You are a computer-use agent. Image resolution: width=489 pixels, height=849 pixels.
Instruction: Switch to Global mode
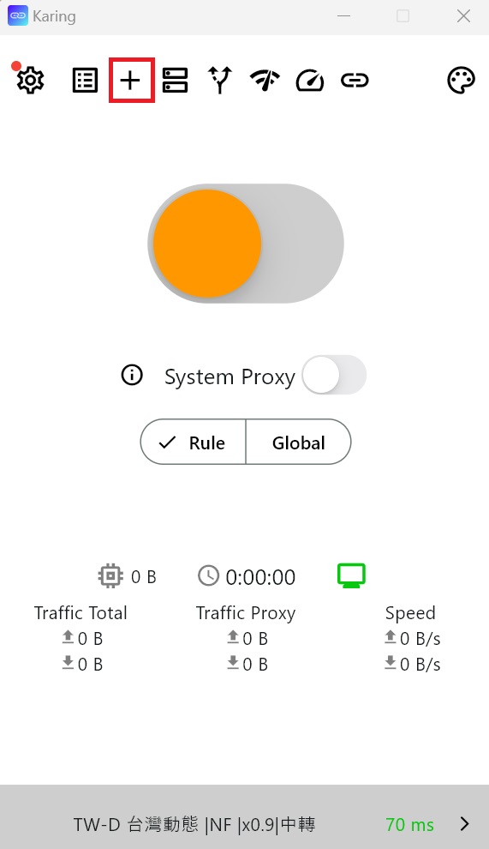299,442
